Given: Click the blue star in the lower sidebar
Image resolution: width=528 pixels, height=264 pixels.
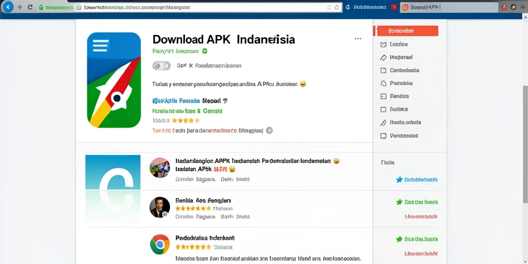Looking at the screenshot, I should coord(400,179).
